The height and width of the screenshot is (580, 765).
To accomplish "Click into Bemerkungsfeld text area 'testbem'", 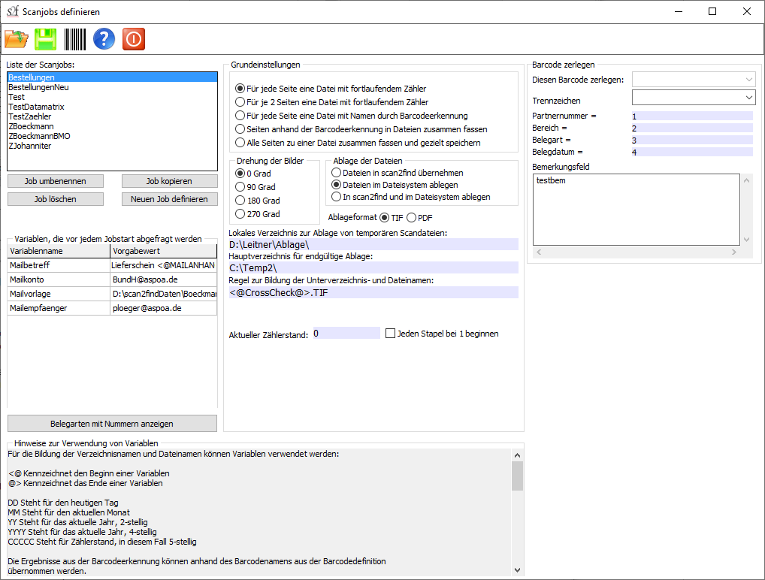I will pos(636,210).
